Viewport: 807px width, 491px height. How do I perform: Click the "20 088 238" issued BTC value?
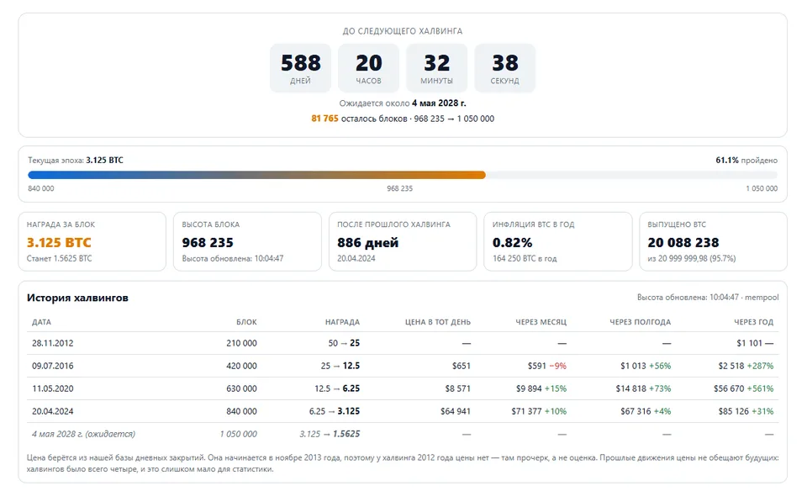[x=683, y=242]
